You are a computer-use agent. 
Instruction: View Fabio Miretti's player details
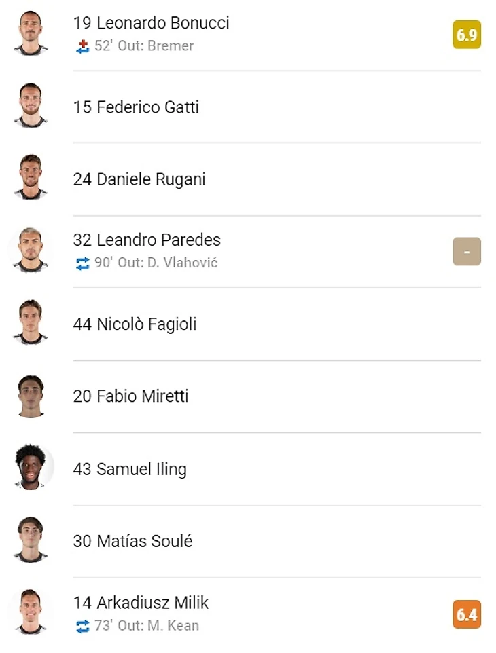131,396
